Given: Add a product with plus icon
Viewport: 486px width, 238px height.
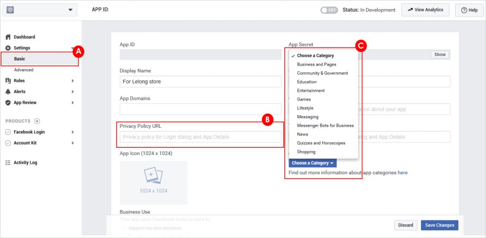Looking at the screenshot, I should coord(37,121).
